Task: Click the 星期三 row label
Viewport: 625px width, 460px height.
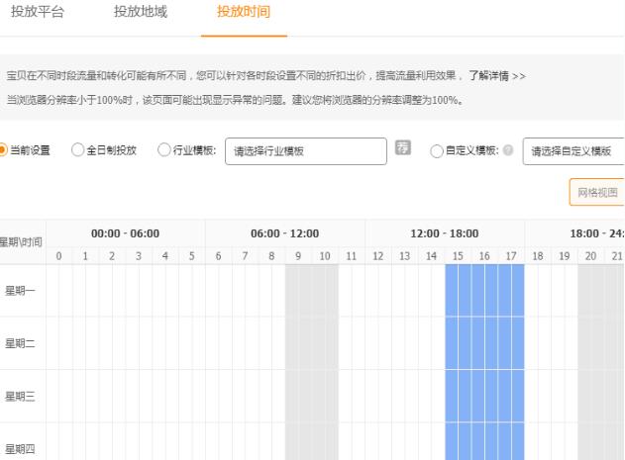Action: (21, 396)
